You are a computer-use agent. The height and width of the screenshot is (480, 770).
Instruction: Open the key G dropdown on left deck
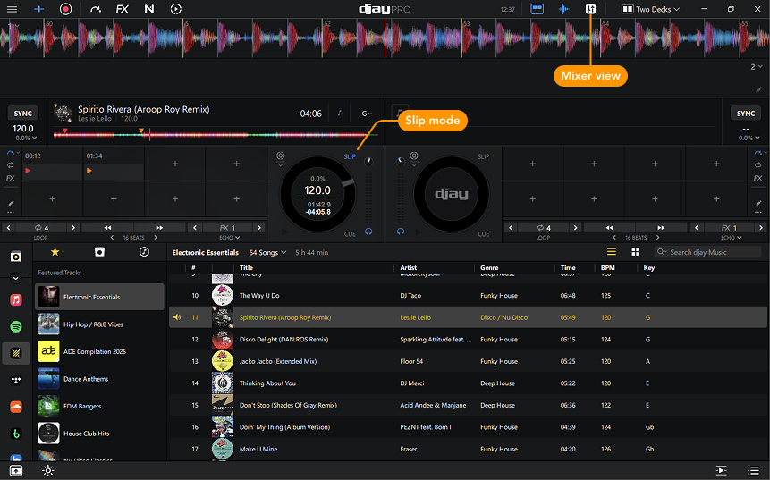coord(367,114)
